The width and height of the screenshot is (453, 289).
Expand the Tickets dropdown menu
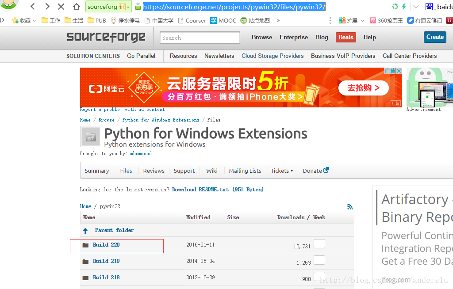282,171
